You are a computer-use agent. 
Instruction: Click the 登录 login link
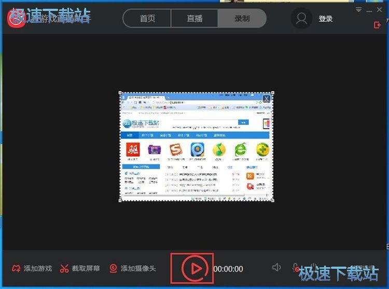coord(326,19)
